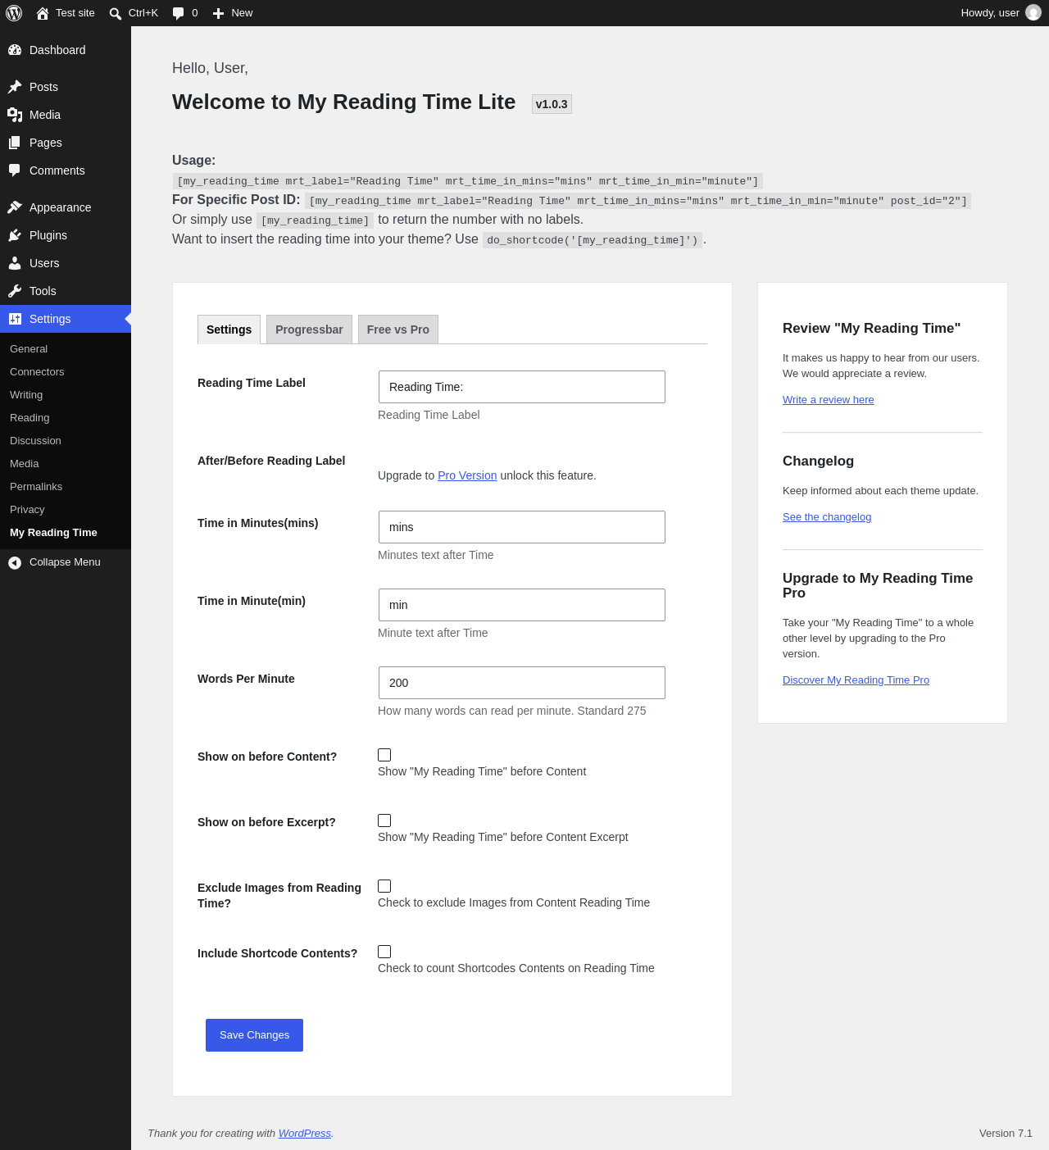The width and height of the screenshot is (1049, 1150).
Task: Click the Upgrade to My Reading Time Pro heading
Action: pyautogui.click(x=878, y=585)
